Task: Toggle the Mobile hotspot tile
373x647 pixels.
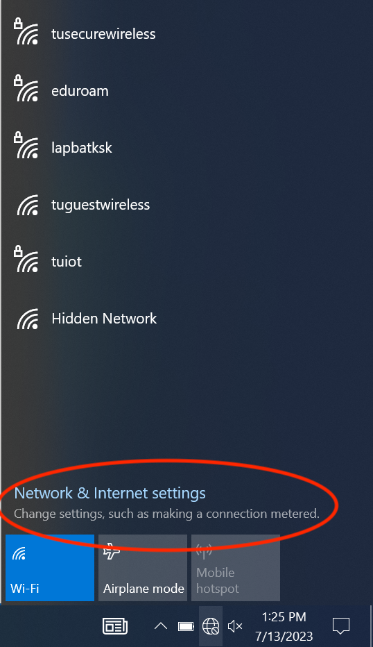Action: [x=236, y=568]
